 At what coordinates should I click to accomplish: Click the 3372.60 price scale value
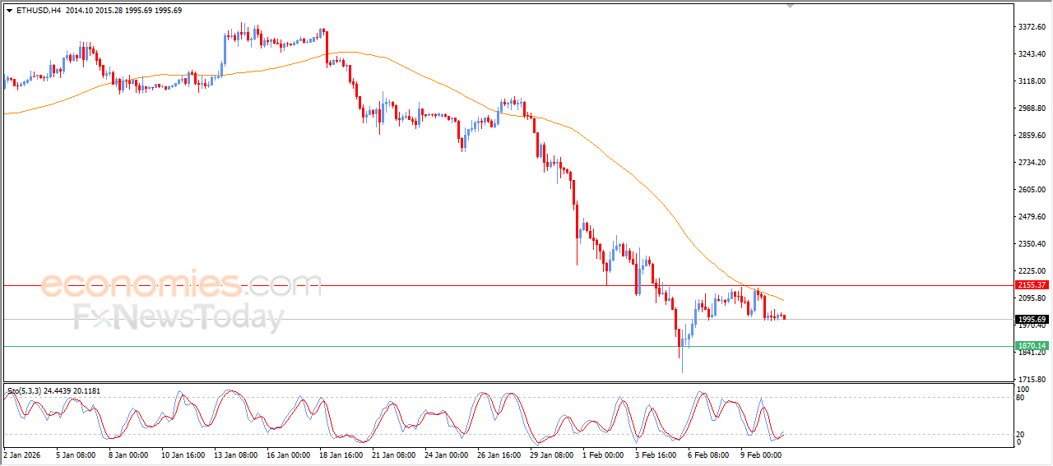[x=1031, y=27]
